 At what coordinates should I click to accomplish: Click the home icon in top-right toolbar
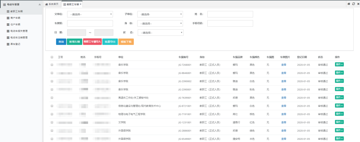(349, 4)
